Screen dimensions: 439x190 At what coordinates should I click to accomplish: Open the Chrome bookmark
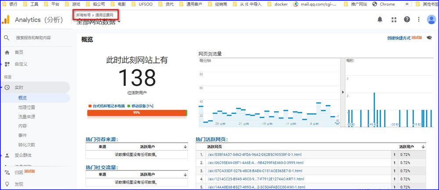pyautogui.click(x=384, y=4)
